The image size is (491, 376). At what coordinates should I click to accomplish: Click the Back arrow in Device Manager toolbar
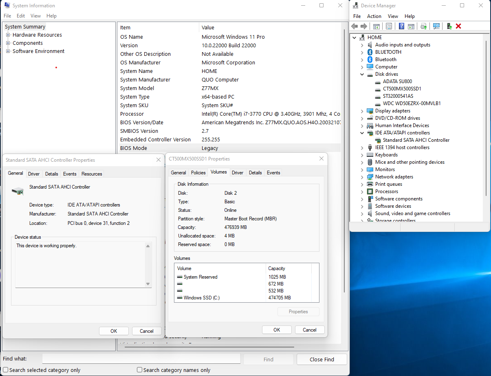tap(354, 26)
